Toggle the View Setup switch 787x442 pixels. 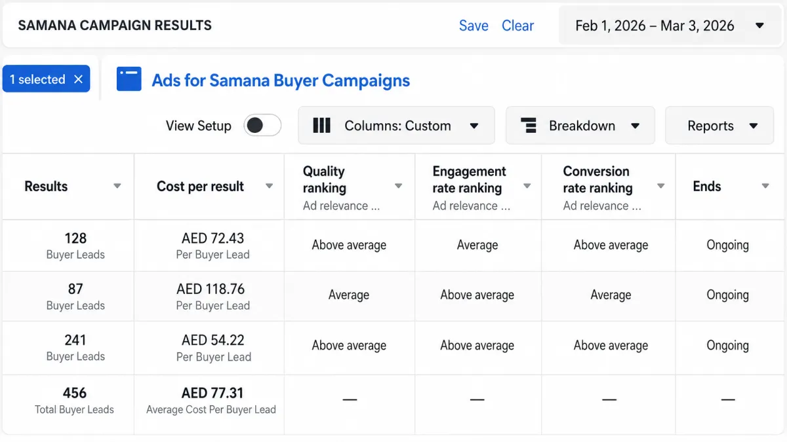click(262, 126)
